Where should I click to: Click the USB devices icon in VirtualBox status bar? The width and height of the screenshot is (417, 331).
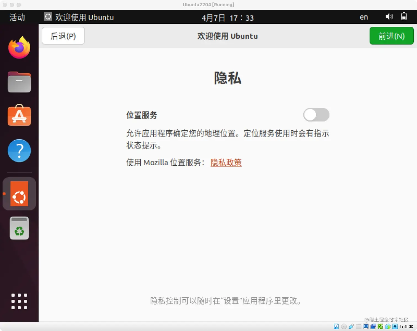(x=351, y=326)
